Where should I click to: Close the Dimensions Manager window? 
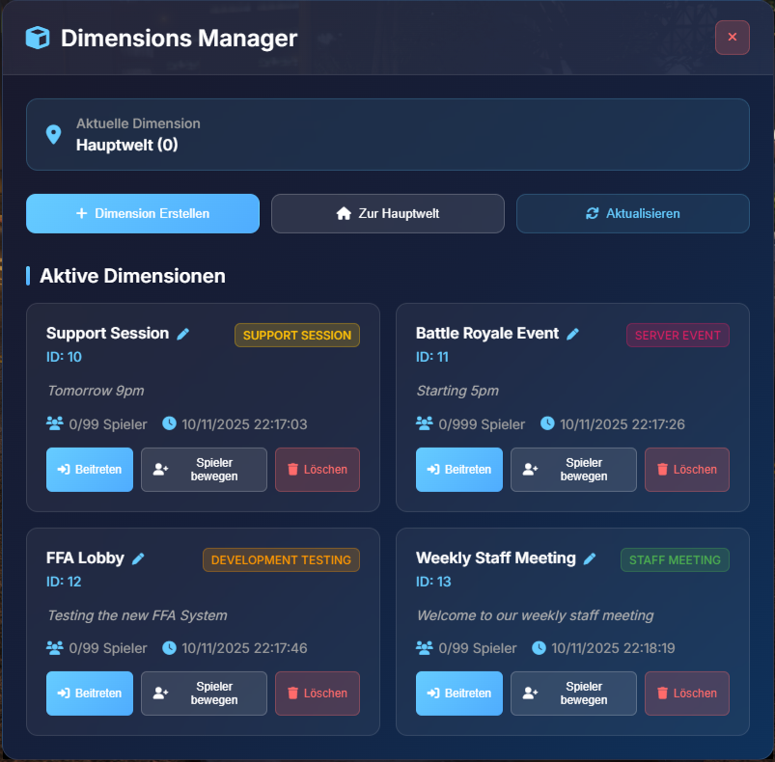[732, 38]
